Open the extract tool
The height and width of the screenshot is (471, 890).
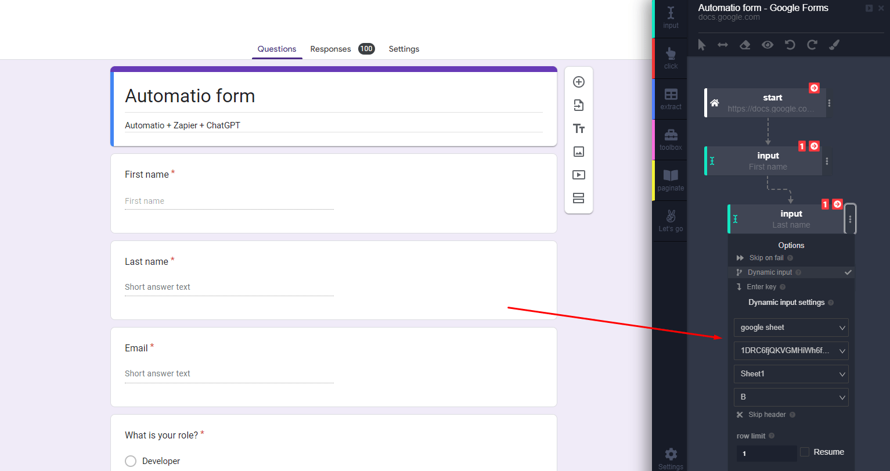tap(671, 99)
